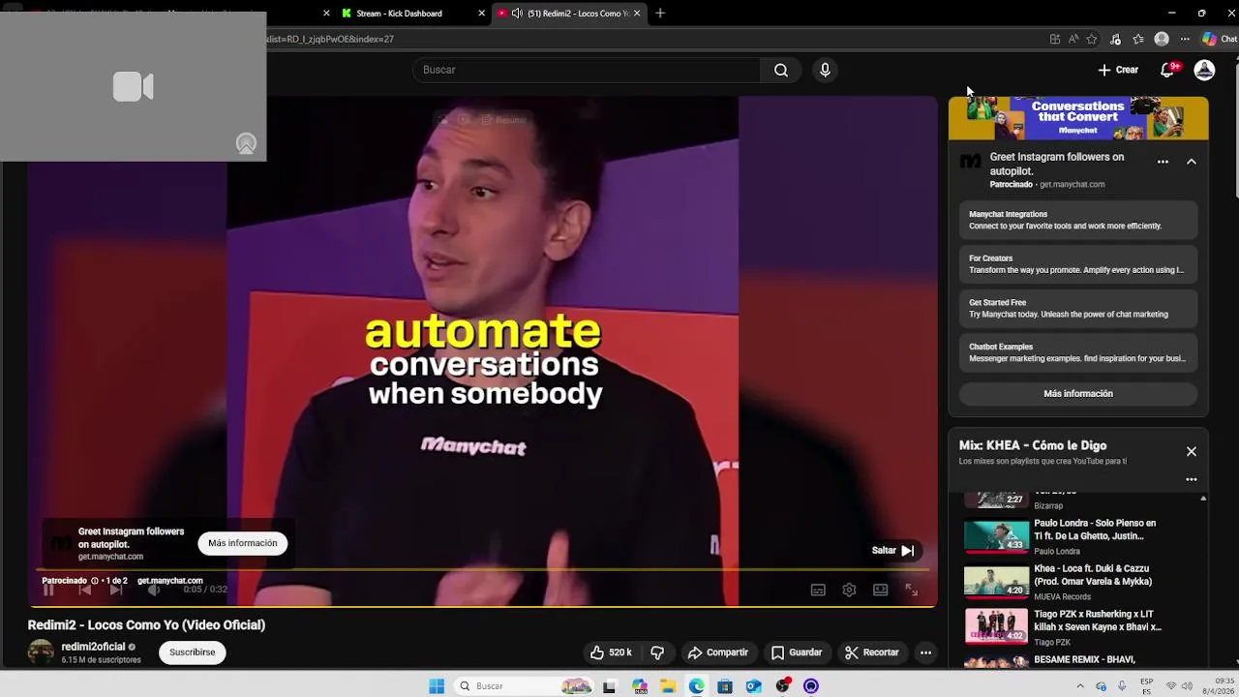
Task: Toggle theater mode in video player
Action: pos(880,590)
